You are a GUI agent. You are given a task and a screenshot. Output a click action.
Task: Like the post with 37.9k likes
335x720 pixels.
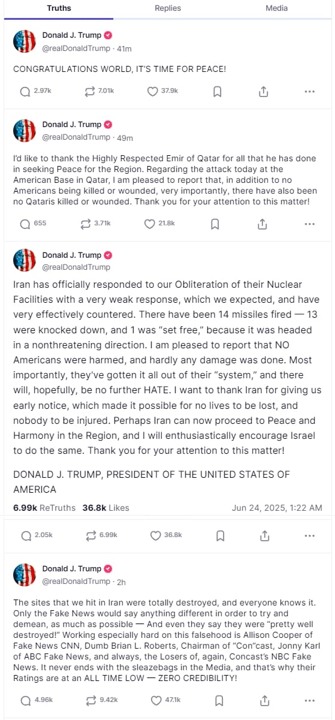coord(161,92)
